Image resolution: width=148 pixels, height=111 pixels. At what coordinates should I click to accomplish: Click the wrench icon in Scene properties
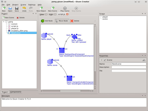tap(144, 60)
